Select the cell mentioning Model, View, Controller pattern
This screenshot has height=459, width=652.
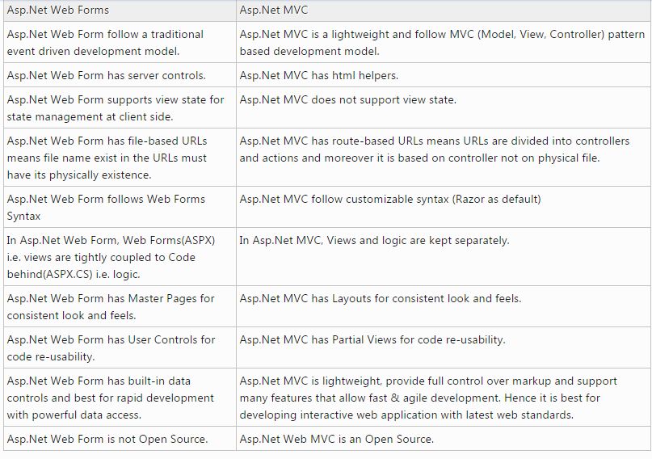click(444, 42)
